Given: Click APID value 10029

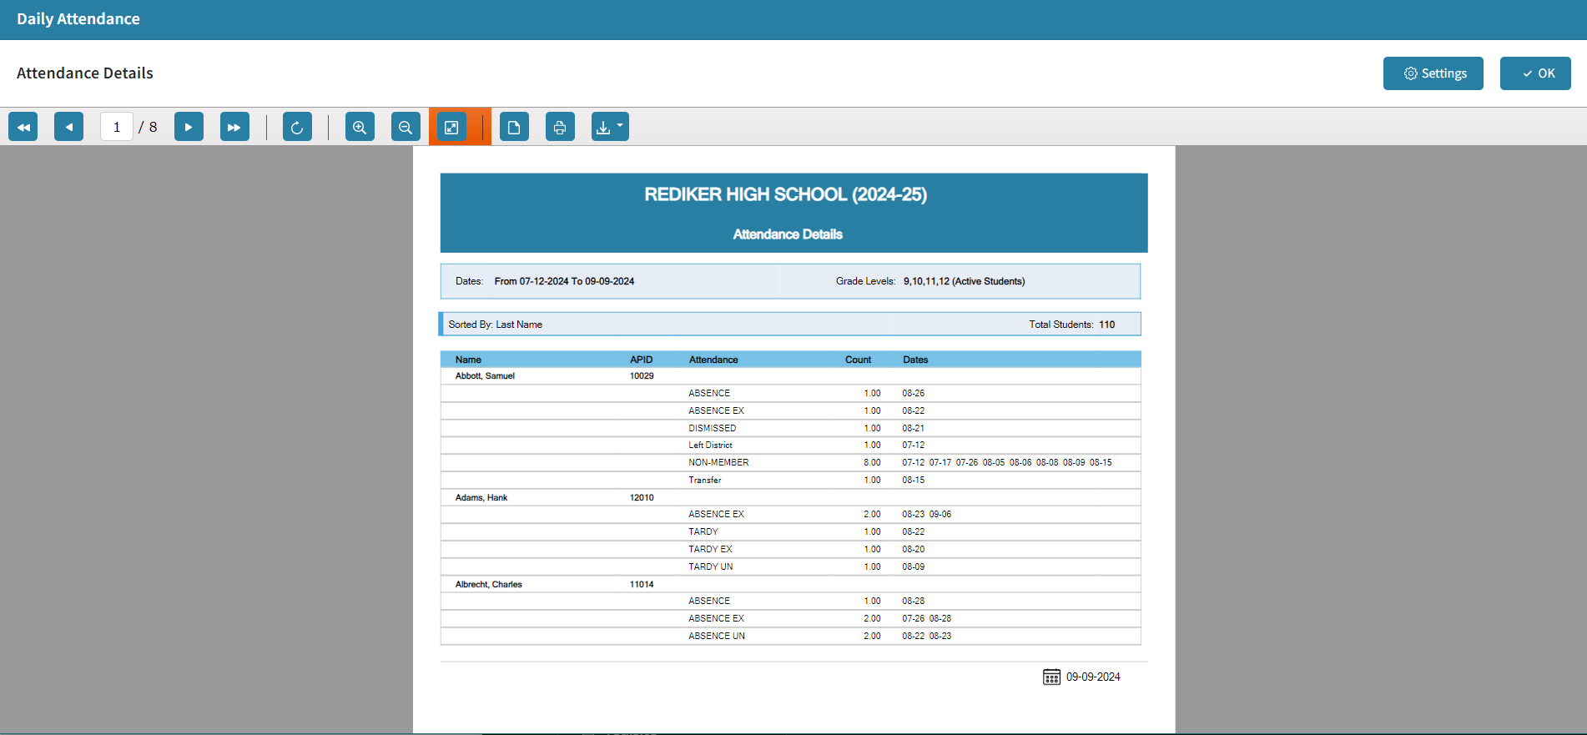Looking at the screenshot, I should (x=642, y=376).
